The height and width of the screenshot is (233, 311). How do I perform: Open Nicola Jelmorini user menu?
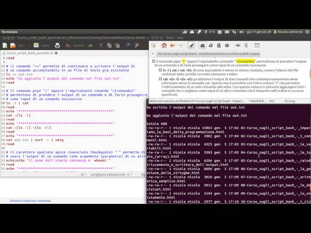click(x=288, y=32)
